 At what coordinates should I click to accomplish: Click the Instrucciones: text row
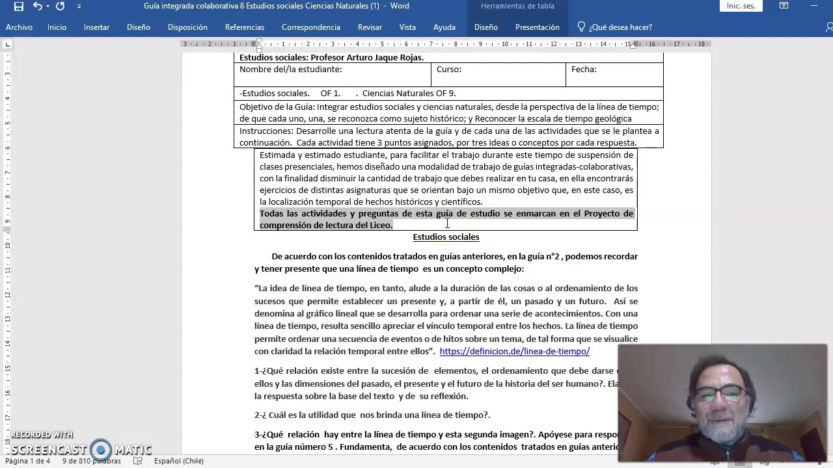coord(449,136)
